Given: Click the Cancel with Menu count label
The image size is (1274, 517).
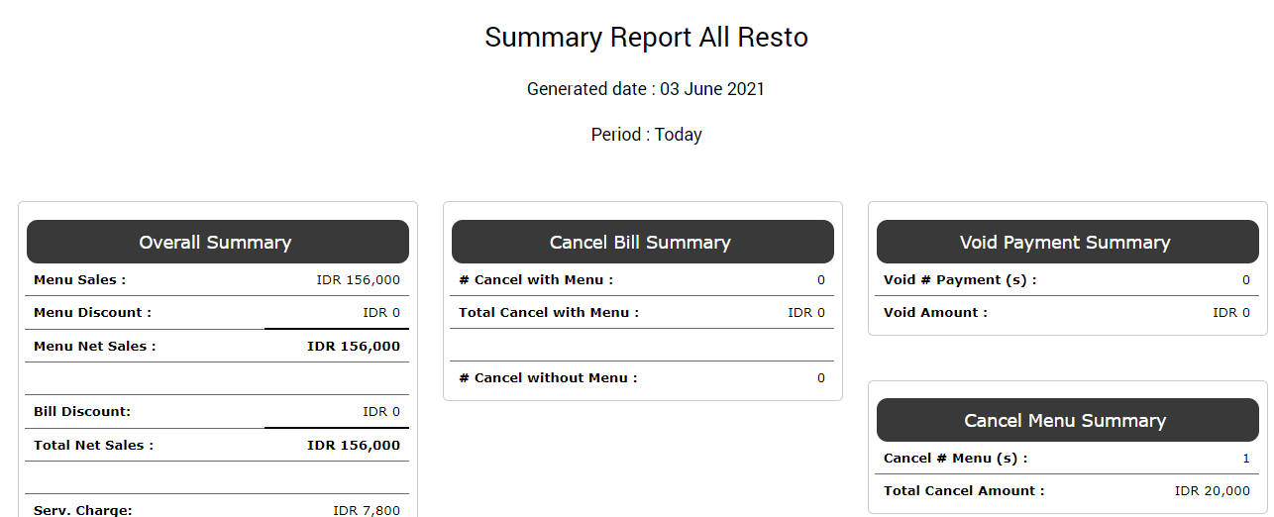Looking at the screenshot, I should coord(536,280).
